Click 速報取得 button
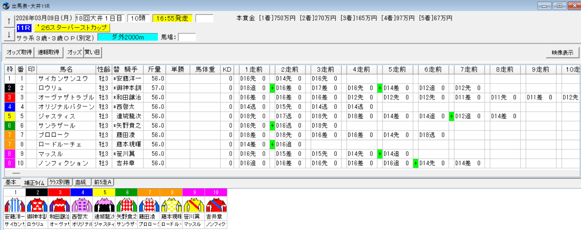 click(x=49, y=52)
